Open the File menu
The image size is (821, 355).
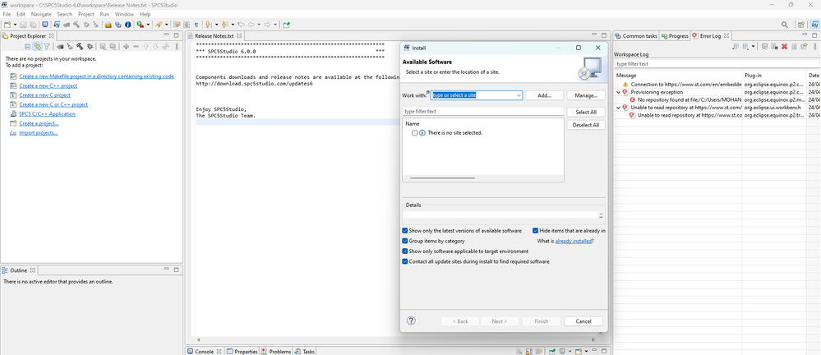click(7, 14)
